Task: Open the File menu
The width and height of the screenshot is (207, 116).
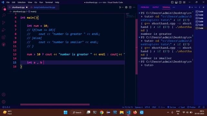Action: pos(8,2)
